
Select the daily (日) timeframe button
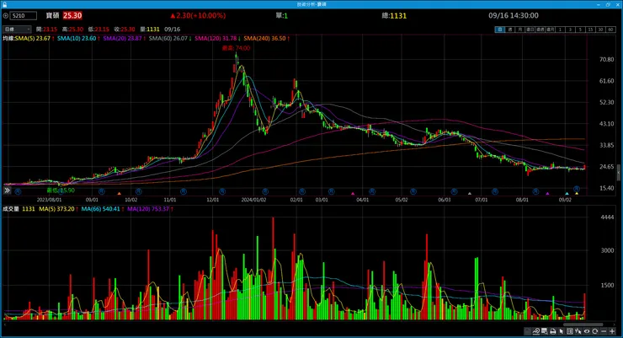(500, 30)
